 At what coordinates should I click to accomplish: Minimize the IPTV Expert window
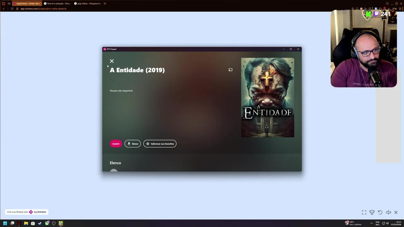tap(283, 49)
